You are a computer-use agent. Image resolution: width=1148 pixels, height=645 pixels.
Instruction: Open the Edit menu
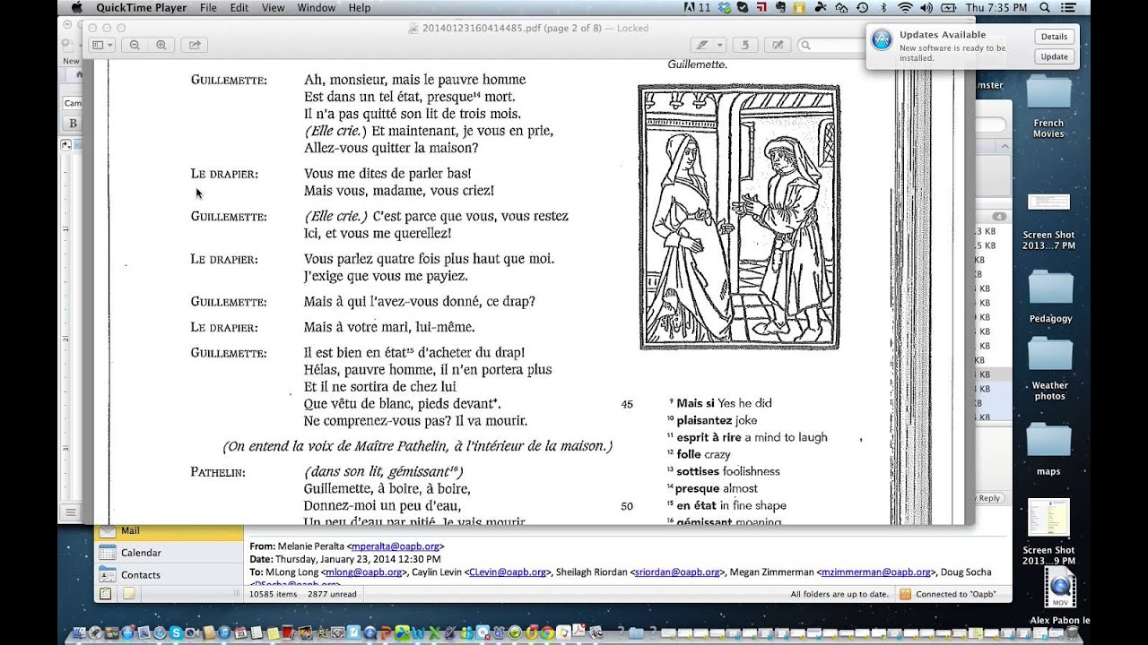coord(239,7)
